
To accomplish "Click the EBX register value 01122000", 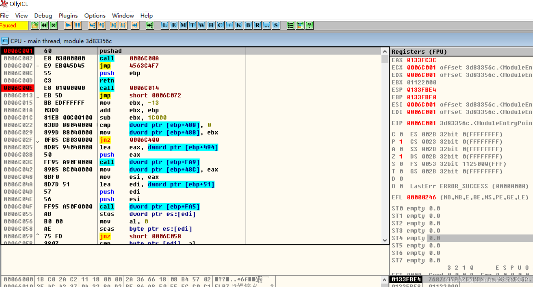I will (421, 82).
